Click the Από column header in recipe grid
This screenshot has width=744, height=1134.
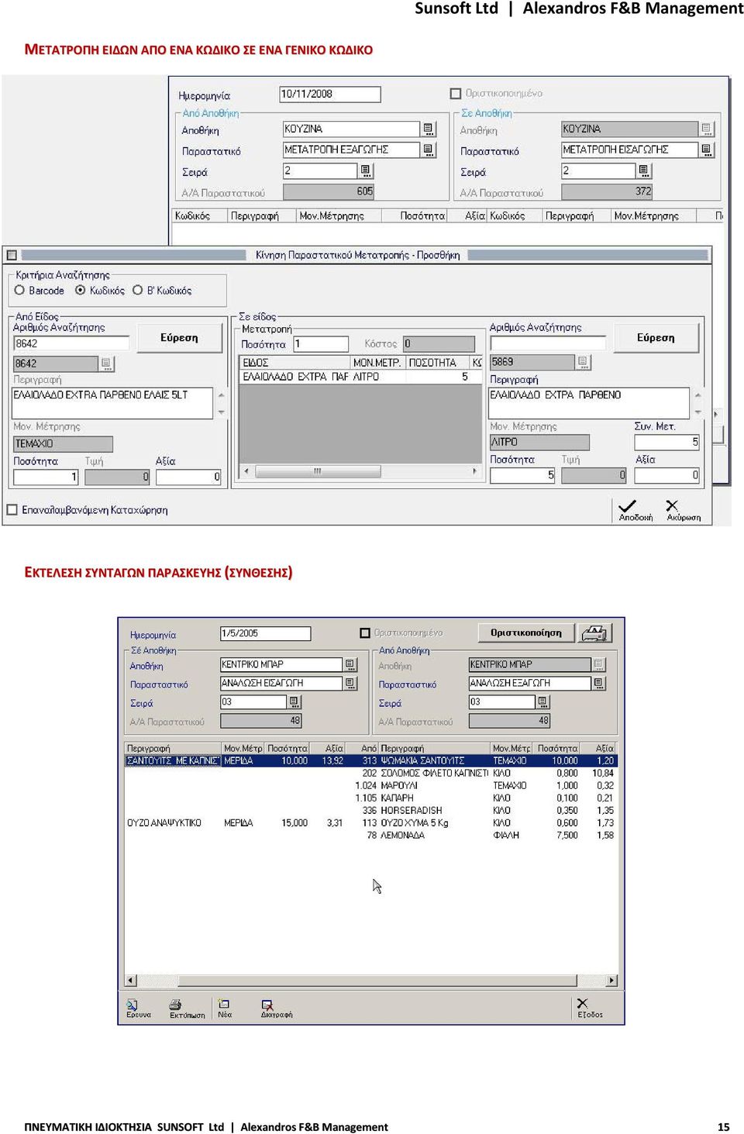363,749
